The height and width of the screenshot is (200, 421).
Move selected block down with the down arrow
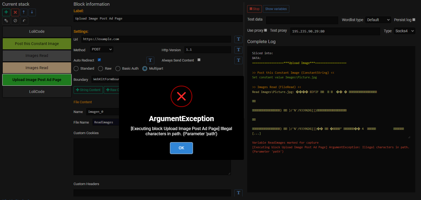coord(32,12)
